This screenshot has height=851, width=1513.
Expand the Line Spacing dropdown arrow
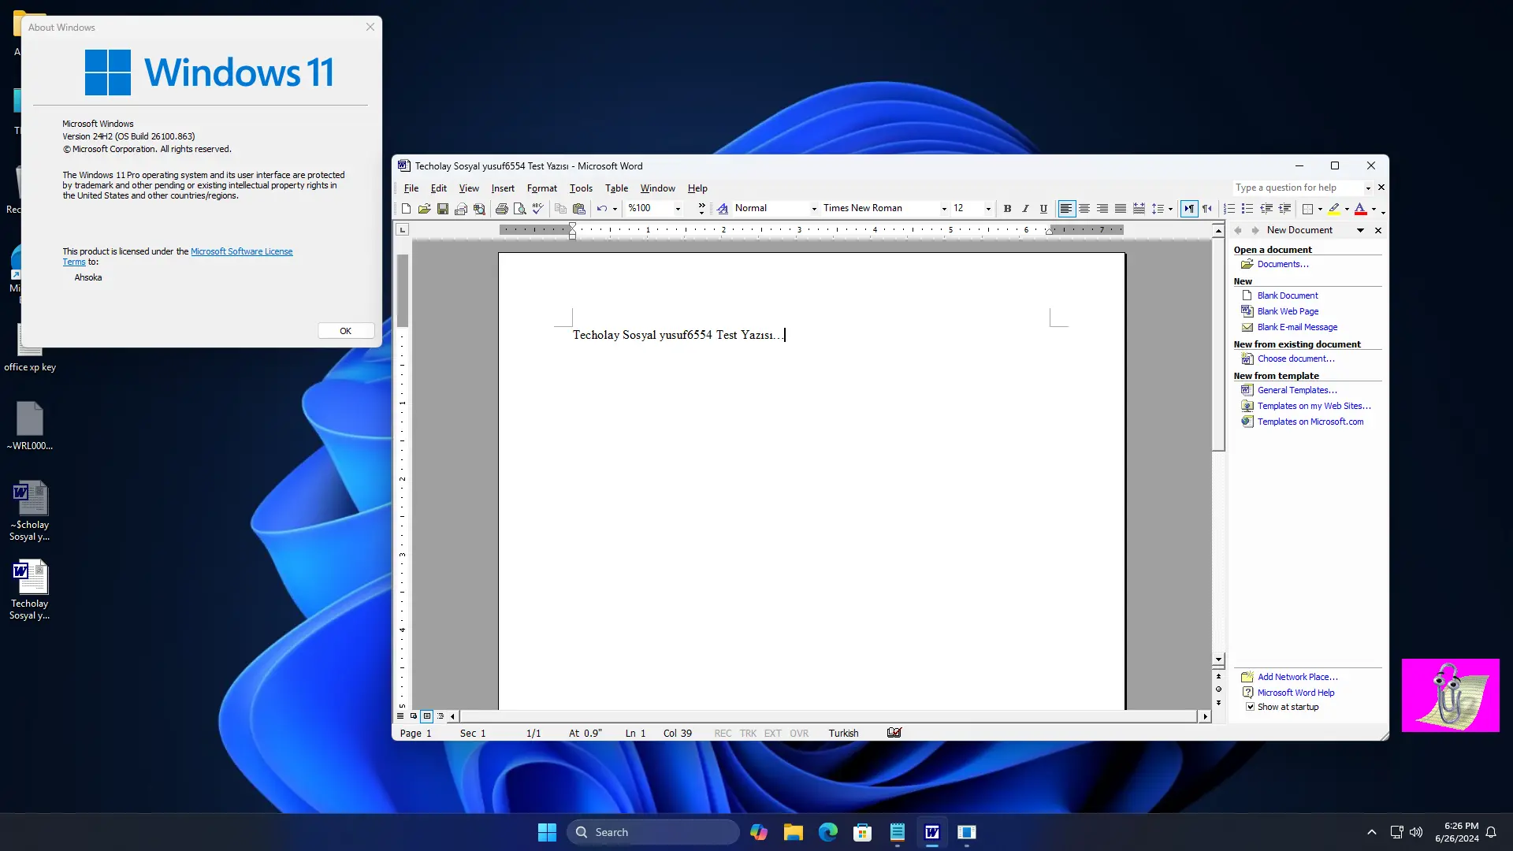(x=1170, y=209)
